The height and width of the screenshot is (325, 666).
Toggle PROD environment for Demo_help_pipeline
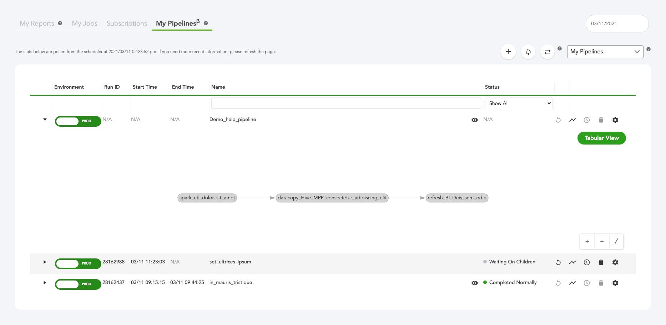point(78,121)
